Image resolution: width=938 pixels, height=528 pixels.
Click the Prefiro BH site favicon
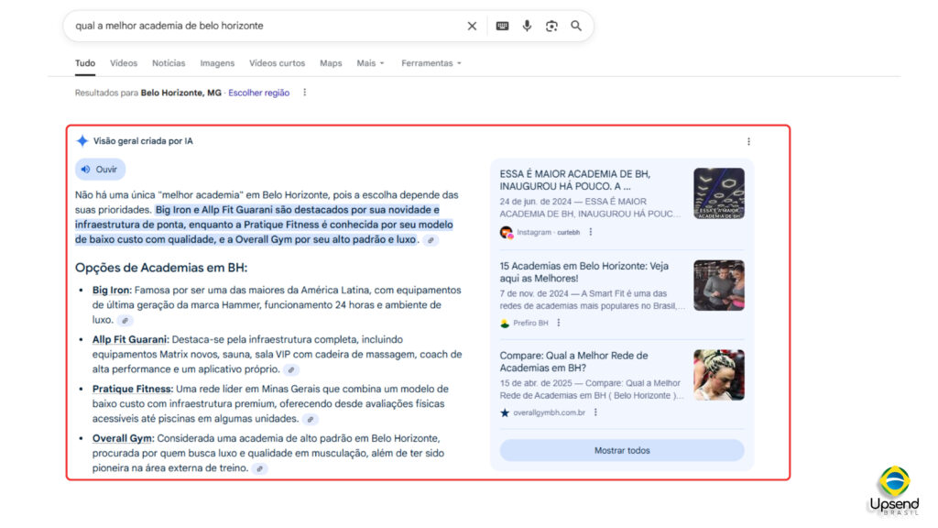(505, 324)
